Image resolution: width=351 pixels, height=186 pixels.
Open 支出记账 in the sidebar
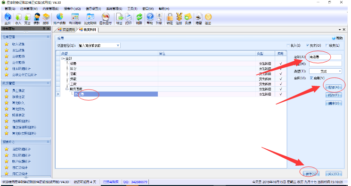click(18, 50)
